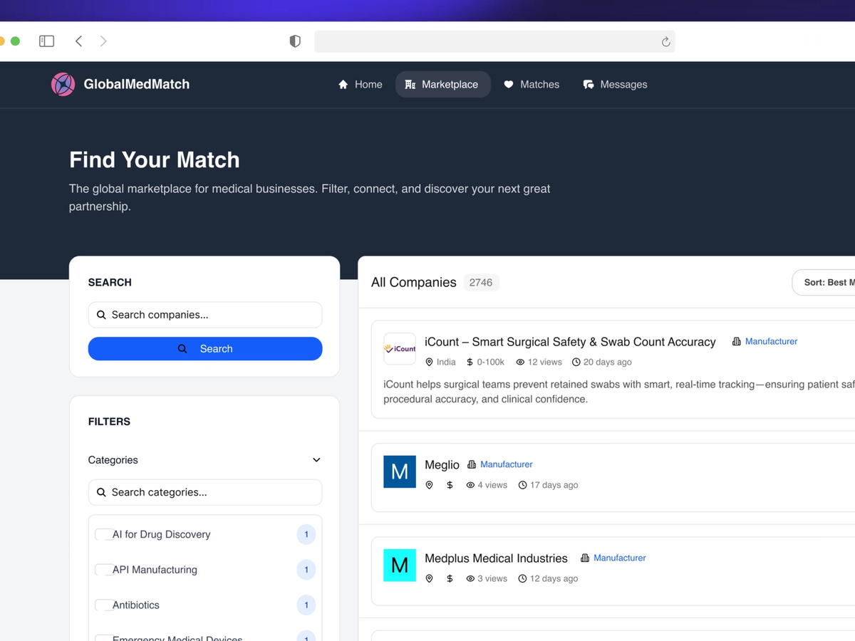855x641 pixels.
Task: Click the clock icon beside 17 days ago
Action: (x=522, y=485)
